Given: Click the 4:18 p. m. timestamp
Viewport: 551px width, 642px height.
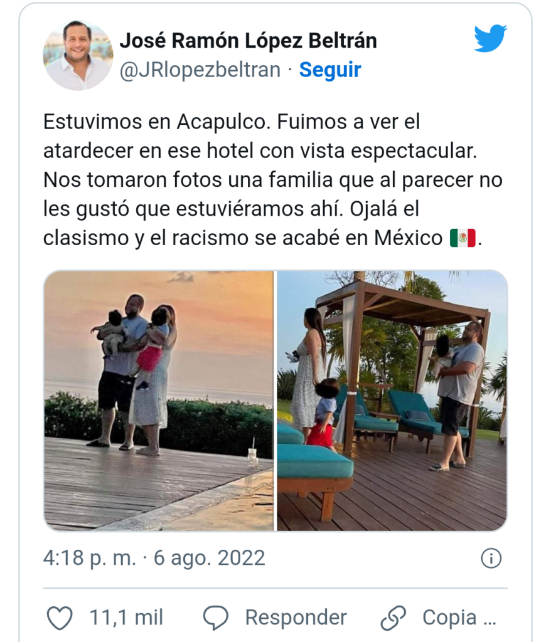Looking at the screenshot, I should 89,558.
